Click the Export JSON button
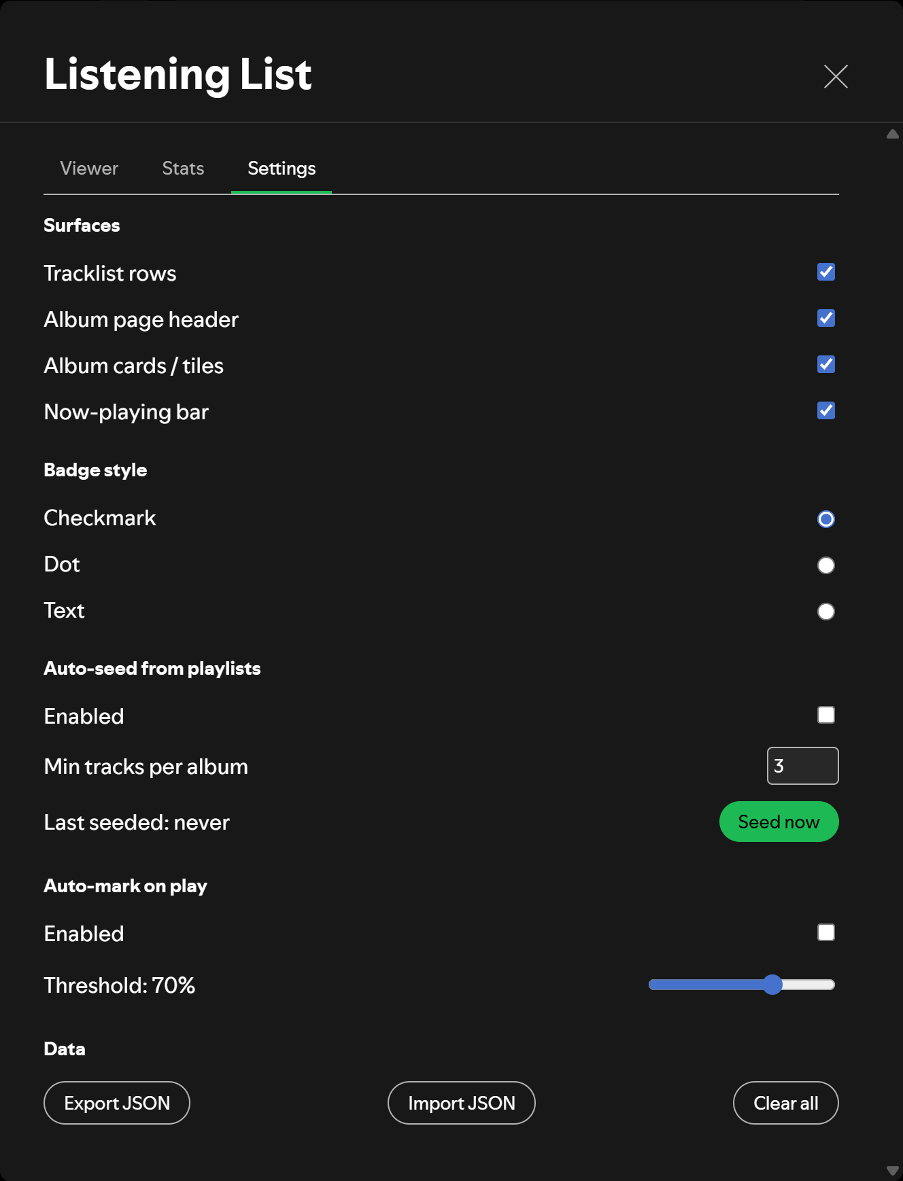This screenshot has width=903, height=1181. [117, 1103]
